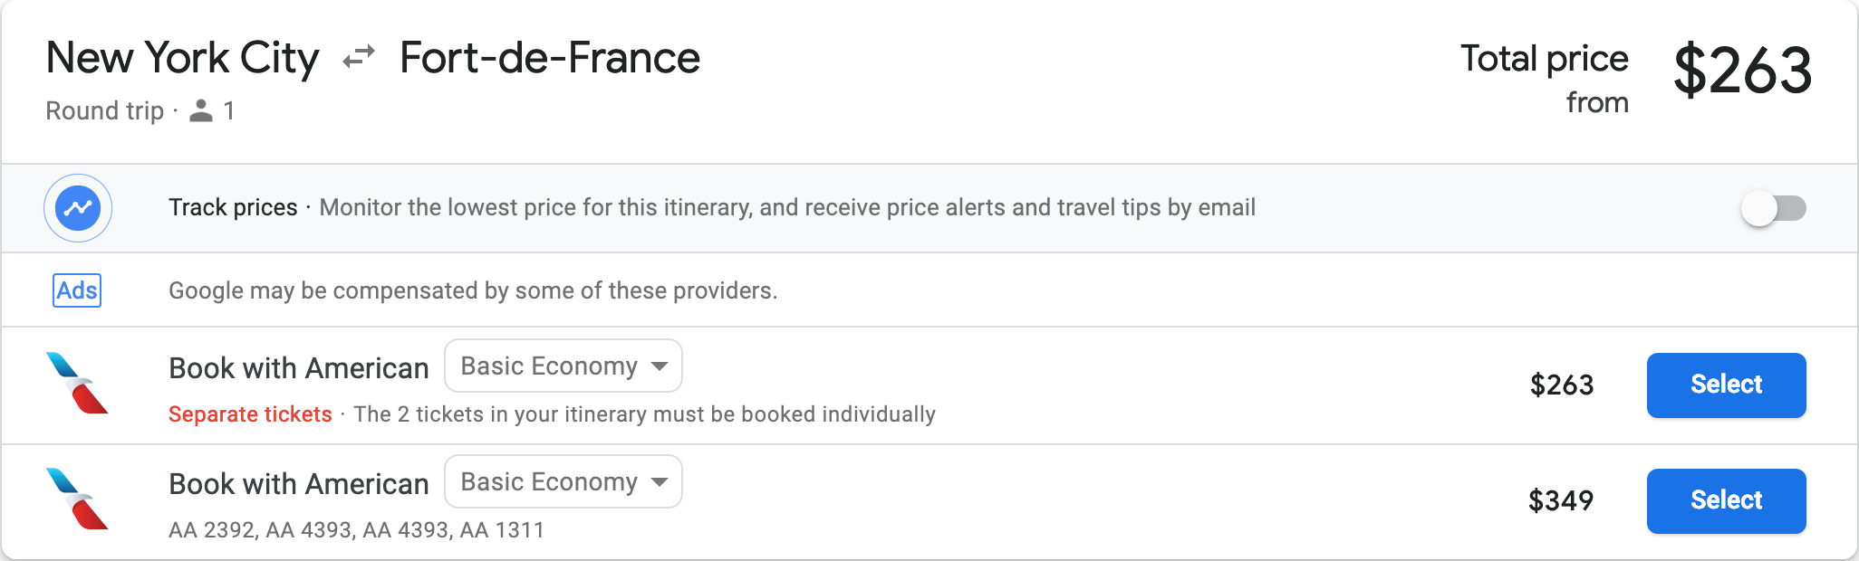This screenshot has height=561, width=1859.
Task: Click the large total price $263
Action: pos(1742,71)
